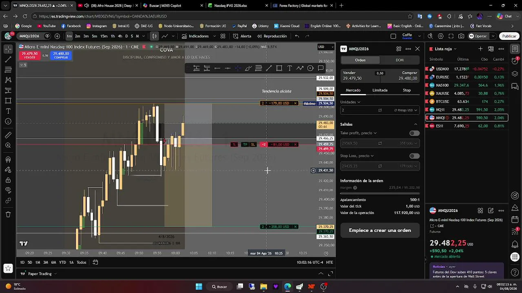Enable the Take profit toggle
Viewport: 522px width, 293px height.
pyautogui.click(x=414, y=133)
